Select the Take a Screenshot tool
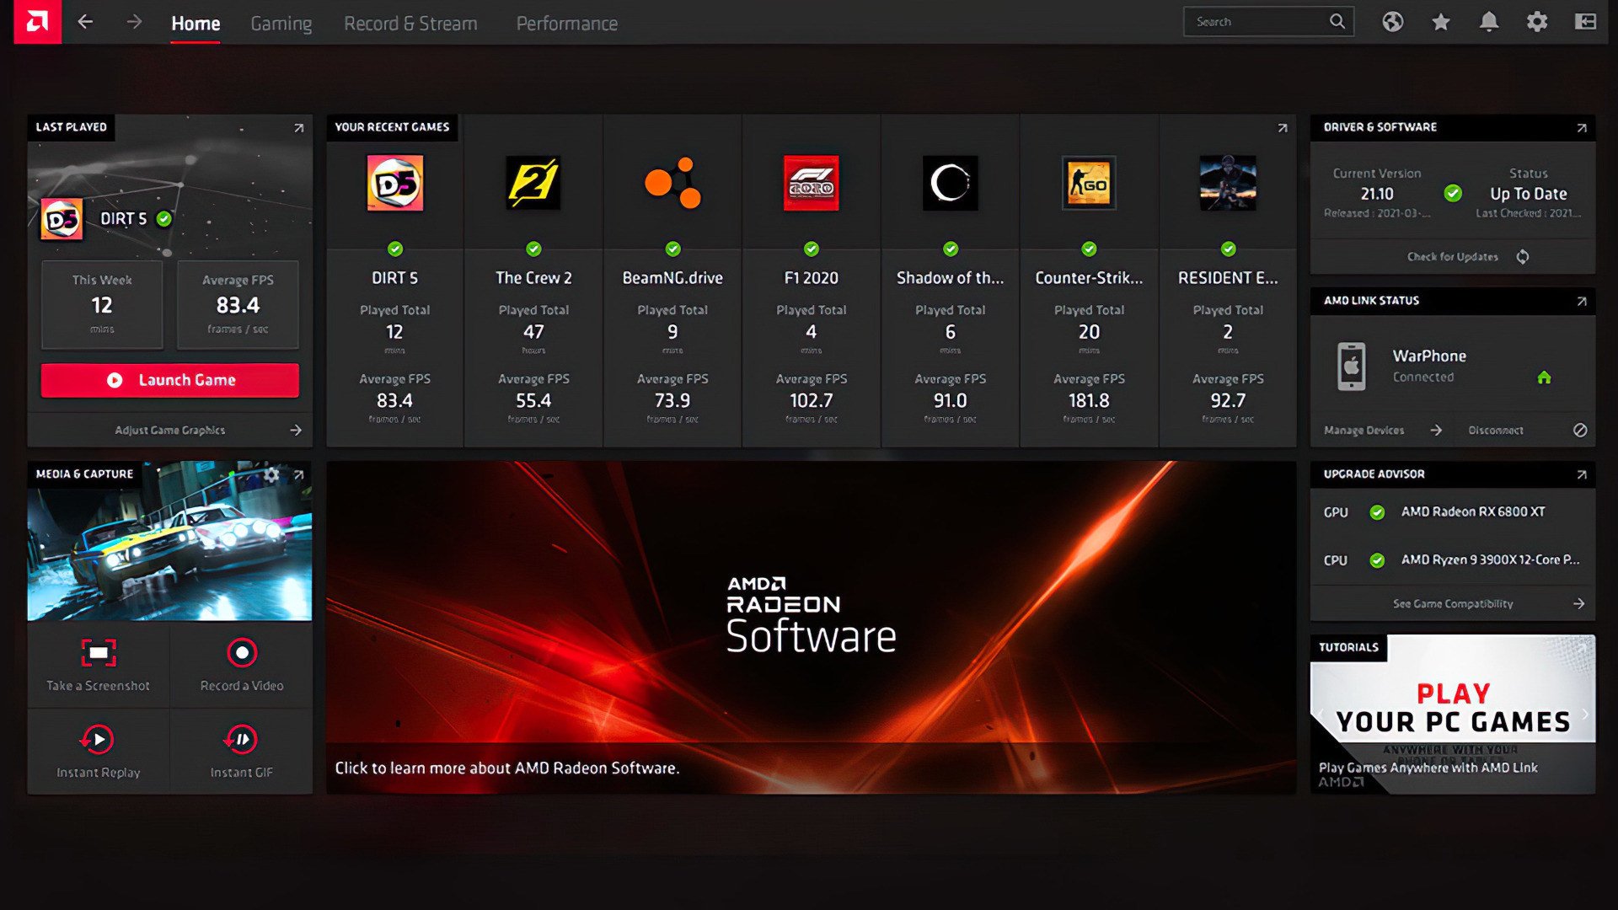The height and width of the screenshot is (910, 1618). 99,666
